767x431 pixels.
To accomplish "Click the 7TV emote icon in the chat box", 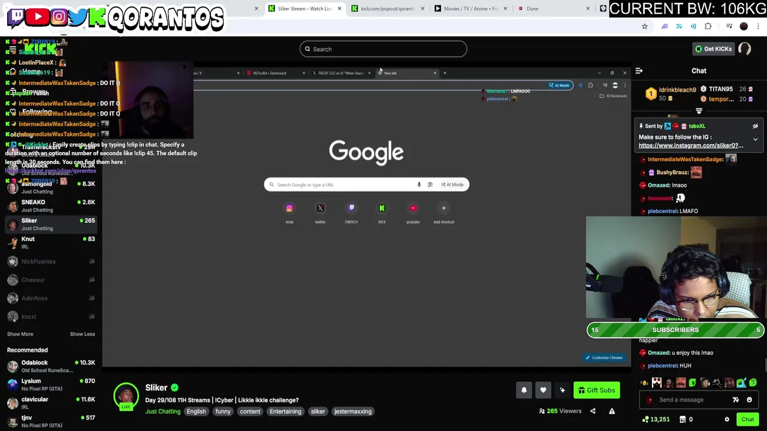I will [x=736, y=400].
